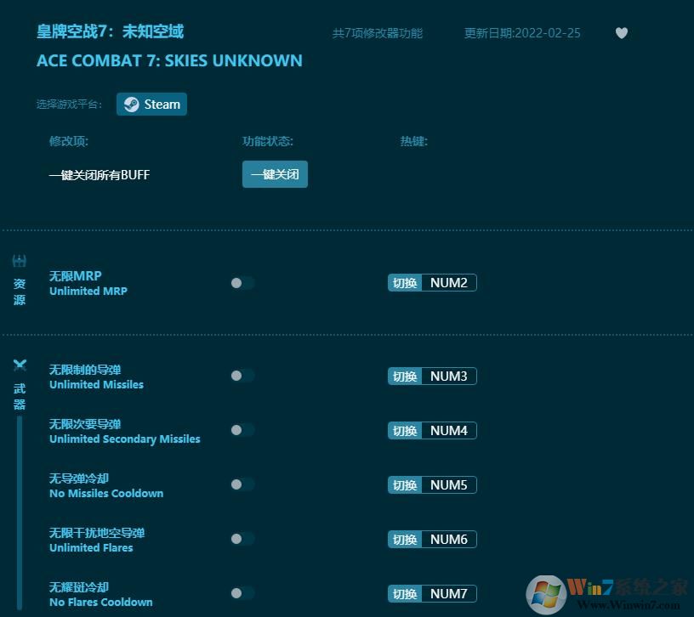This screenshot has width=694, height=617.
Task: Click the NUM4 hotkey field
Action: [x=449, y=430]
